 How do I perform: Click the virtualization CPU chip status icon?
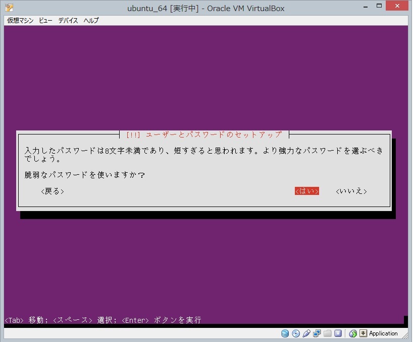[x=338, y=333]
